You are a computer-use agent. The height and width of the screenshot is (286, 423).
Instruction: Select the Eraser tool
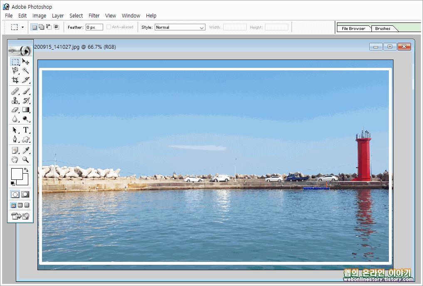coord(15,109)
